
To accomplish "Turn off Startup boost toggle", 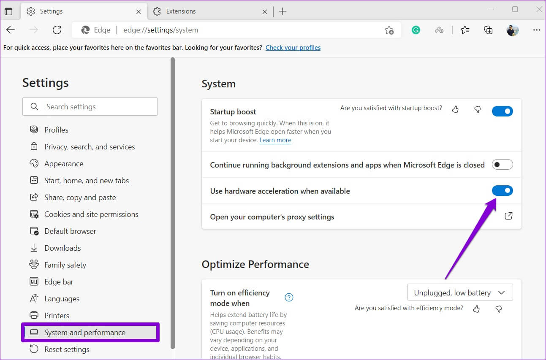I will [x=503, y=111].
